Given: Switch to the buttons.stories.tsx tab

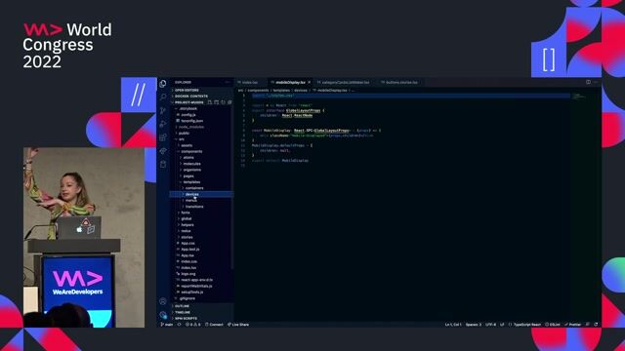Looking at the screenshot, I should [x=401, y=82].
